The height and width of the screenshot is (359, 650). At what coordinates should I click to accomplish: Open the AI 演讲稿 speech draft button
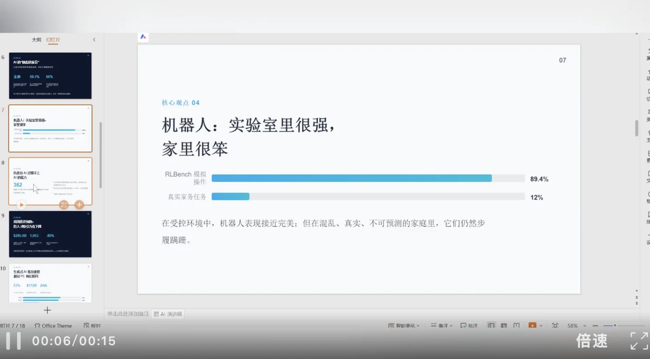(x=168, y=314)
